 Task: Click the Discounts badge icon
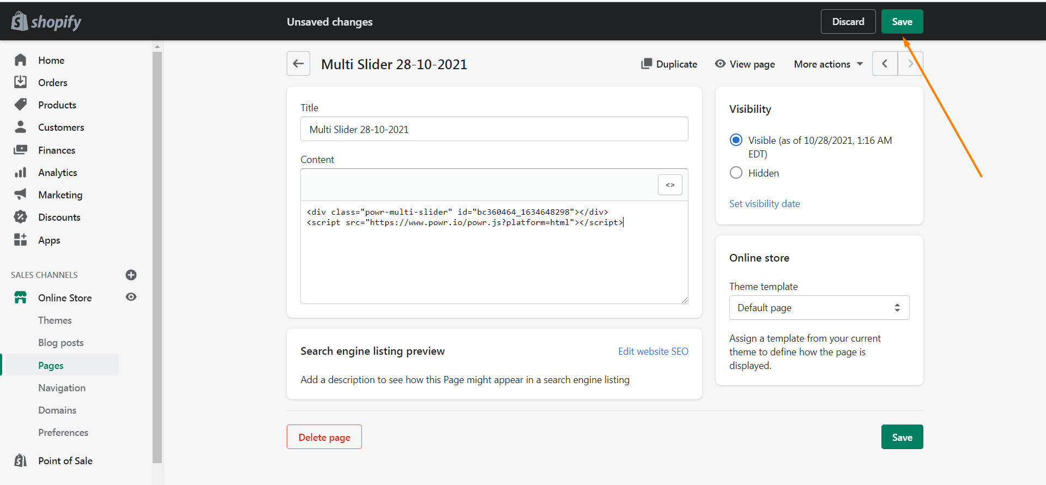pos(21,217)
